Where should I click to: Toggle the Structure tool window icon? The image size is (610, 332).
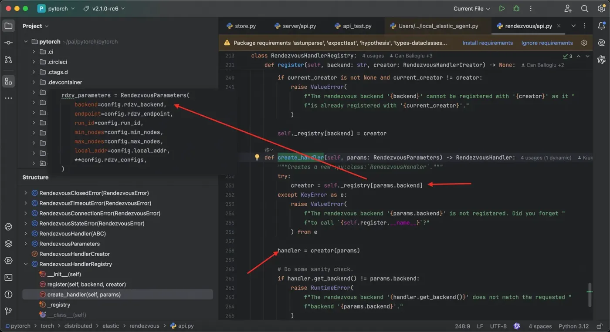[8, 81]
